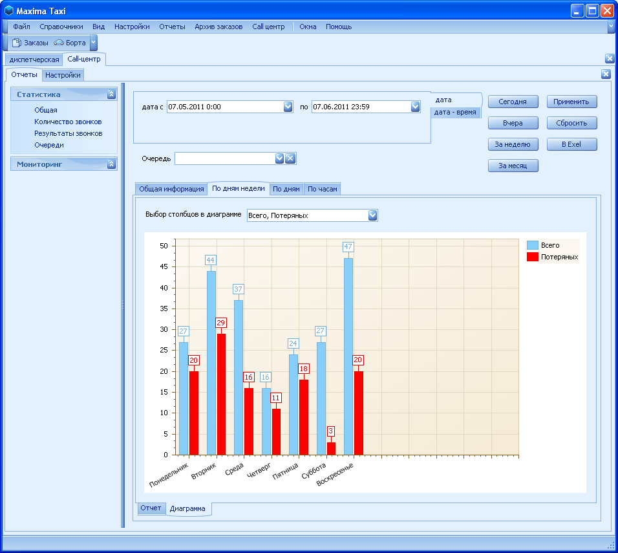Viewport: 618px width, 553px height.
Task: Open the Очередь queue dropdown
Action: [279, 158]
